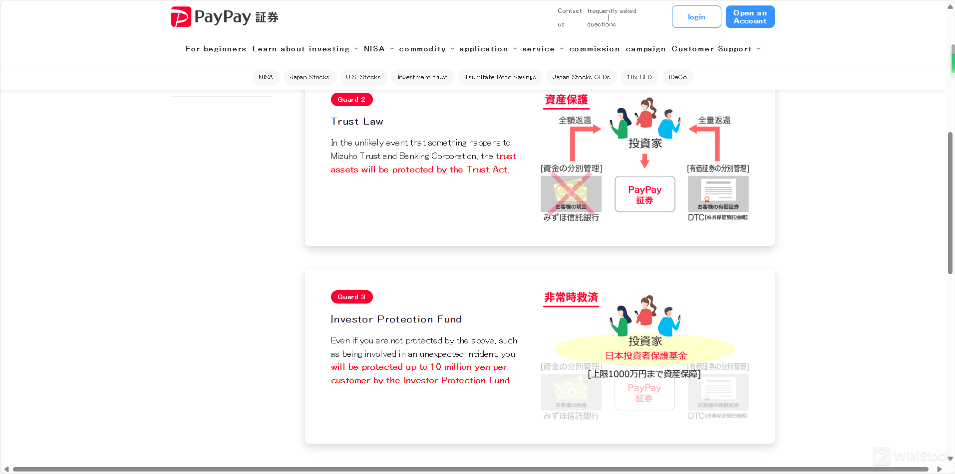Select the 10x CFD tab
Screen dimensions: 955x474
tap(639, 77)
